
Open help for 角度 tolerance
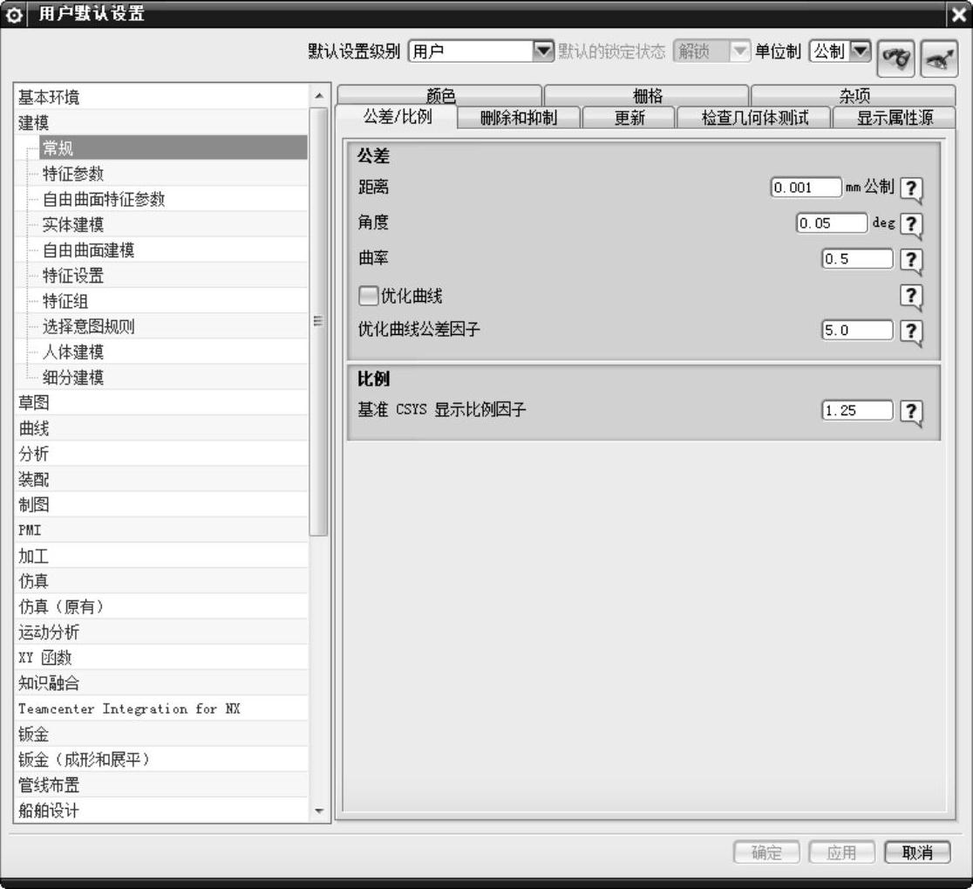(911, 224)
